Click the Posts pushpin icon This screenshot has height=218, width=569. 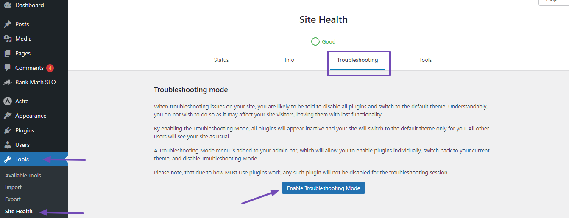coord(8,24)
